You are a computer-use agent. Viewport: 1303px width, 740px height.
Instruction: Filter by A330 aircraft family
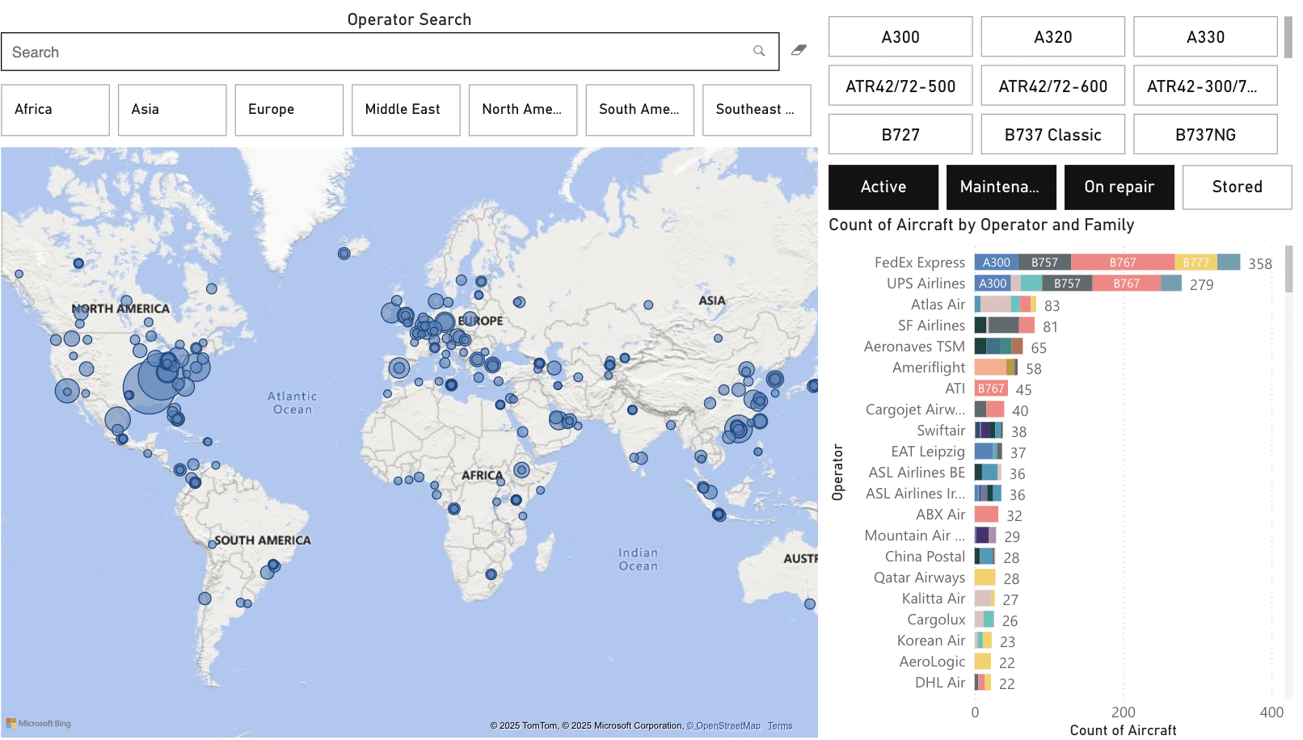click(1205, 37)
